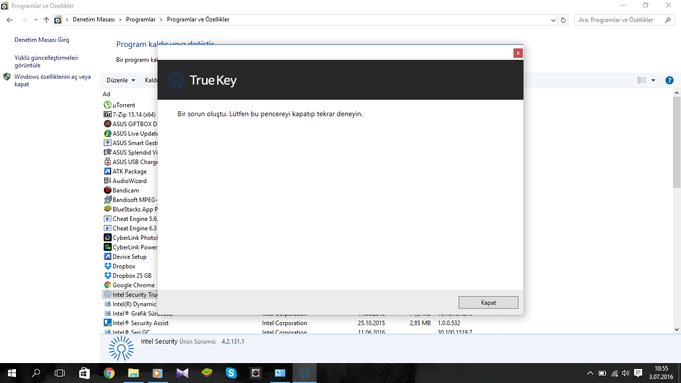The image size is (681, 383).
Task: Expand the address bar history dropdown
Action: (x=553, y=20)
